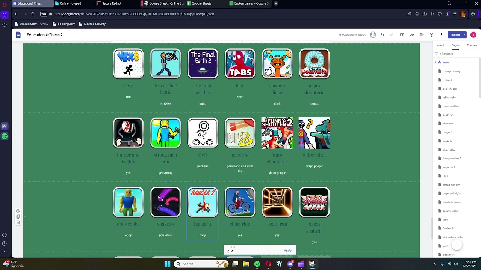Open McAfee Security bookmark

coord(92,24)
